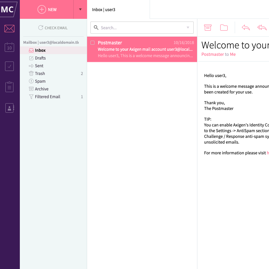Click the Postmaster sender link in header
The width and height of the screenshot is (269, 269).
point(213,54)
